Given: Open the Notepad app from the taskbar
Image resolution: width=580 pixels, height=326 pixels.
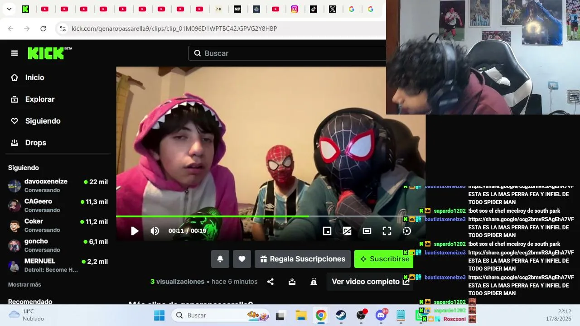Looking at the screenshot, I should click(x=401, y=315).
